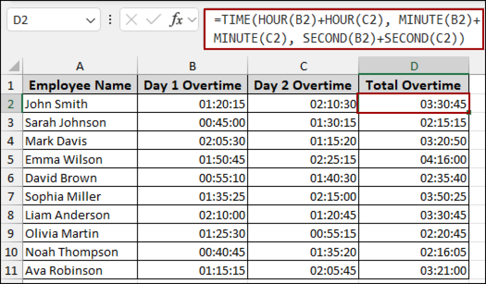Click Emma Wilson's total 04:16:00 cell
Viewport: 486px width, 284px height.
tap(414, 160)
